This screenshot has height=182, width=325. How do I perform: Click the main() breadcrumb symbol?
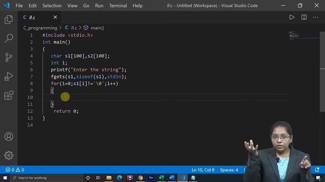[x=93, y=28]
